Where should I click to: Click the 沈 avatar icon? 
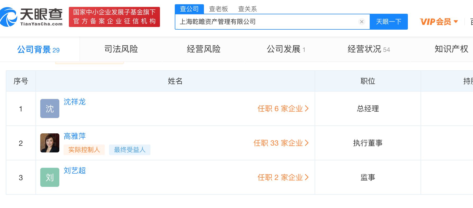[x=50, y=108]
